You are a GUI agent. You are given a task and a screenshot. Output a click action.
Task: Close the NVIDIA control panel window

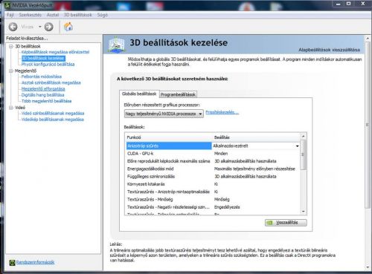(x=362, y=4)
